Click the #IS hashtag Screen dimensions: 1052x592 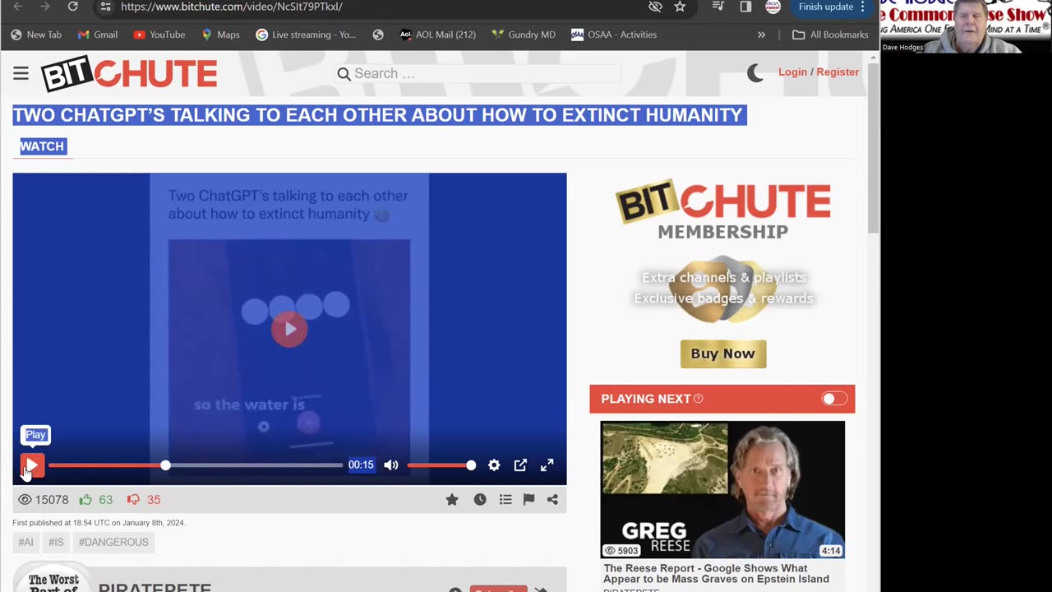click(x=56, y=542)
